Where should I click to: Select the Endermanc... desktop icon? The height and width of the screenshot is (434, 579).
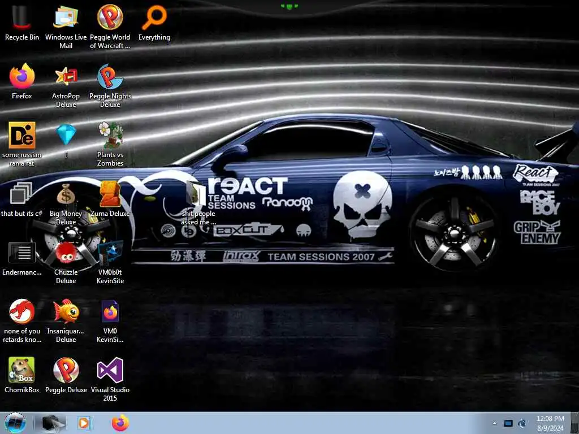coord(22,258)
